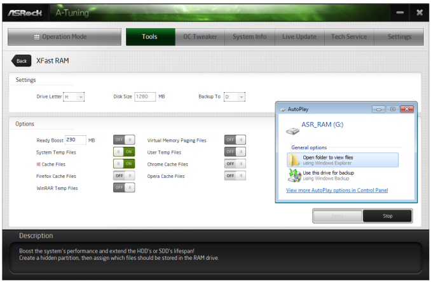Turn off IE Cache Files switch
Screen dimensions: 431x282
pos(124,164)
